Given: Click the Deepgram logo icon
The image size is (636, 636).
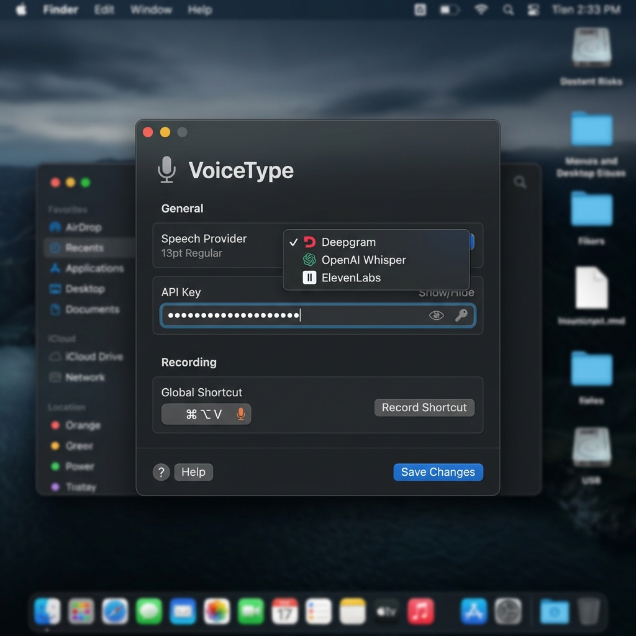Looking at the screenshot, I should (310, 242).
